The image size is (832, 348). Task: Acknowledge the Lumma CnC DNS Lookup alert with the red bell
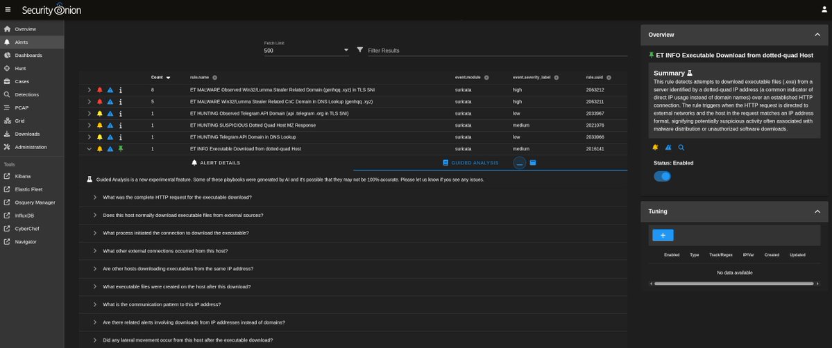point(100,102)
